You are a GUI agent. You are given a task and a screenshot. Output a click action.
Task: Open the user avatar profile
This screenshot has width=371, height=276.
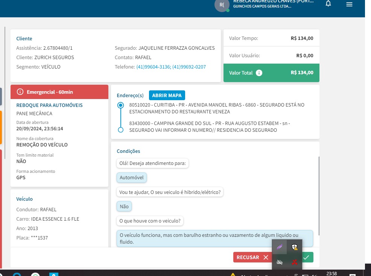222,5
